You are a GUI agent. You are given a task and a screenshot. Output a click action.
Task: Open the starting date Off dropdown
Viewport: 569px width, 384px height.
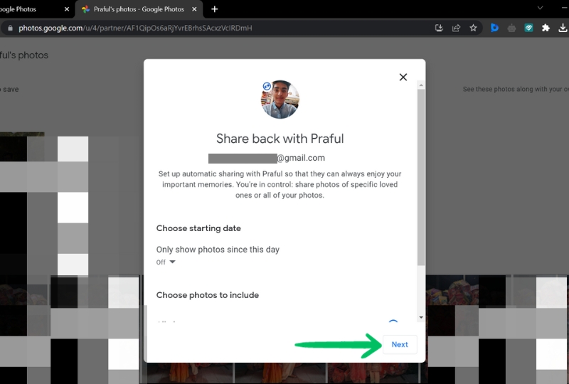[166, 262]
